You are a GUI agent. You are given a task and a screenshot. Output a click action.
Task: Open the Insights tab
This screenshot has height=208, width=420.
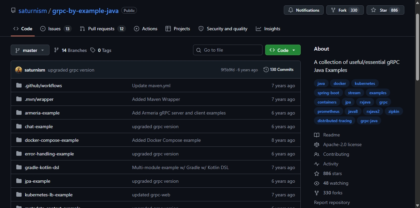coord(268,29)
